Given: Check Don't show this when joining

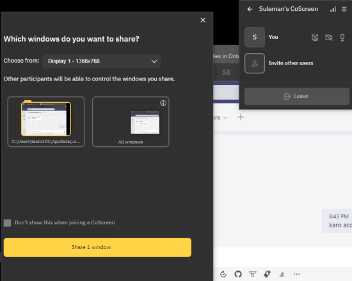Looking at the screenshot, I should pyautogui.click(x=7, y=223).
